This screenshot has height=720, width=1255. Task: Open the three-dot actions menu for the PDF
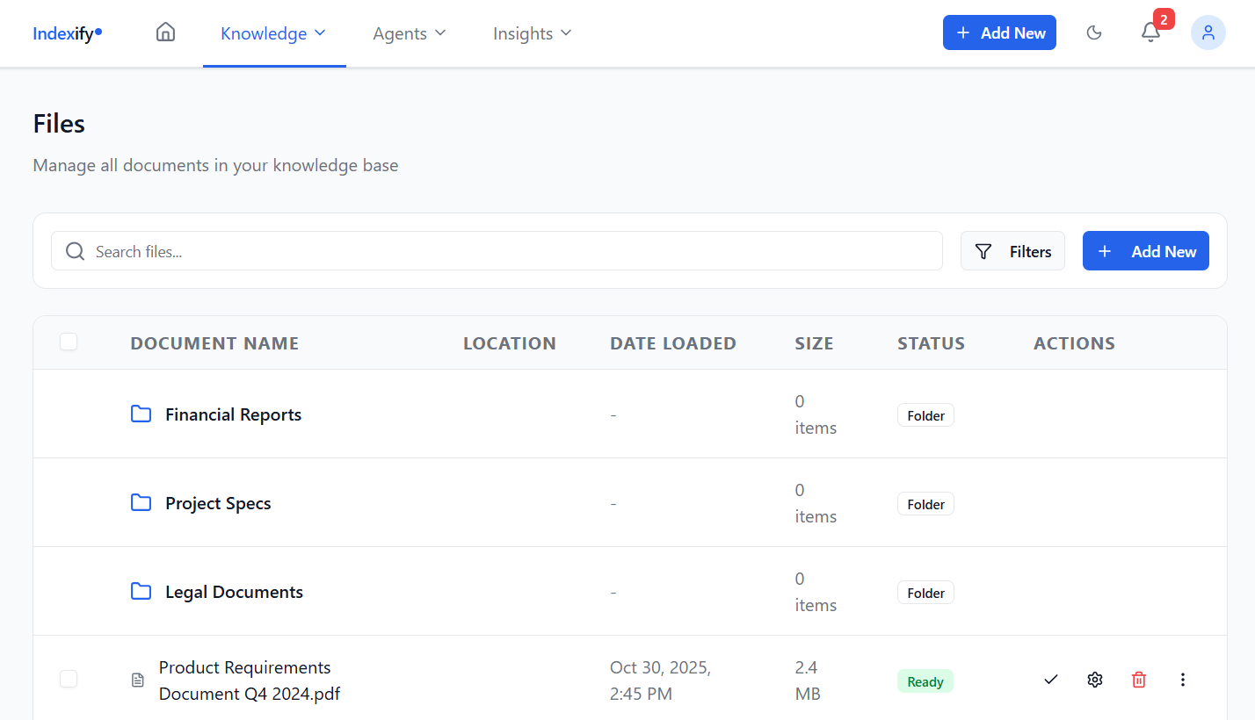[1183, 679]
